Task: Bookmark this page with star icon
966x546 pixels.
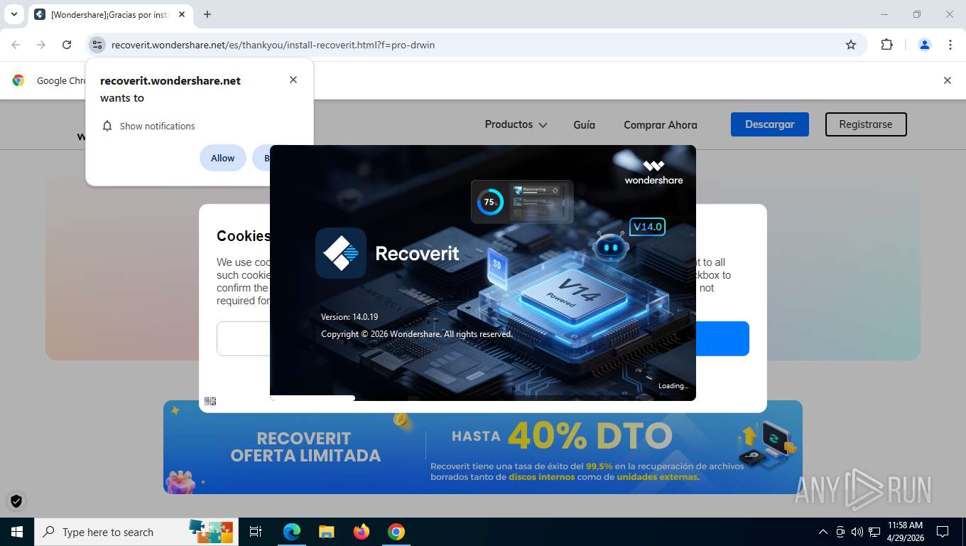Action: click(x=851, y=45)
